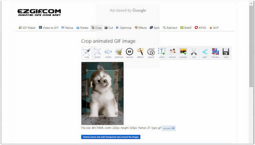Go to GIF Maker in navigation

tap(27, 28)
